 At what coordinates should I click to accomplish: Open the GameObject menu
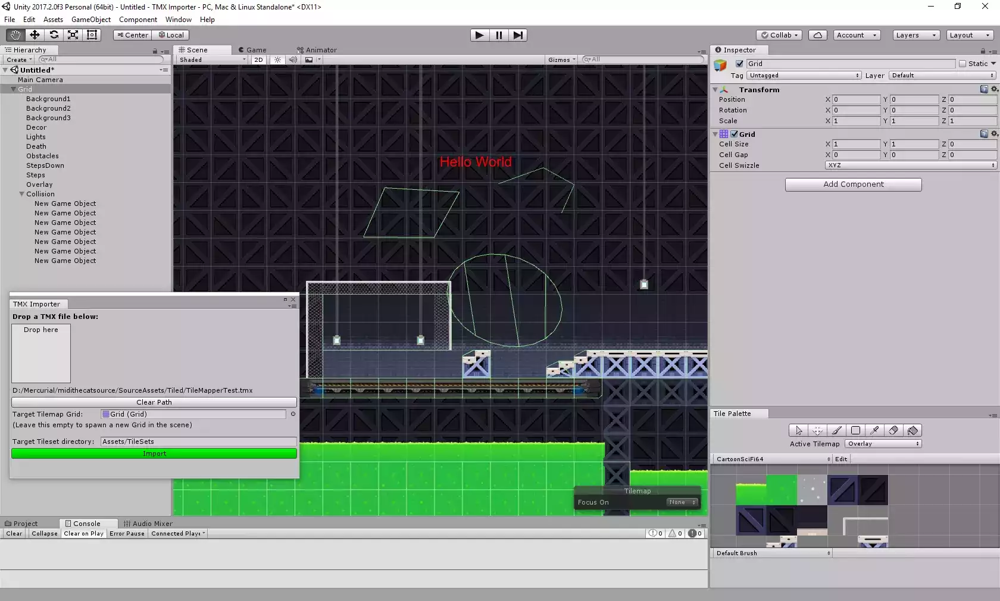(90, 20)
